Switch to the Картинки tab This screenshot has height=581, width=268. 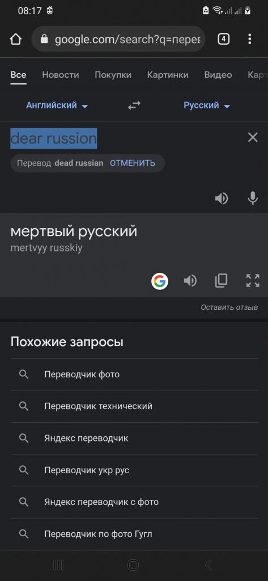[168, 75]
